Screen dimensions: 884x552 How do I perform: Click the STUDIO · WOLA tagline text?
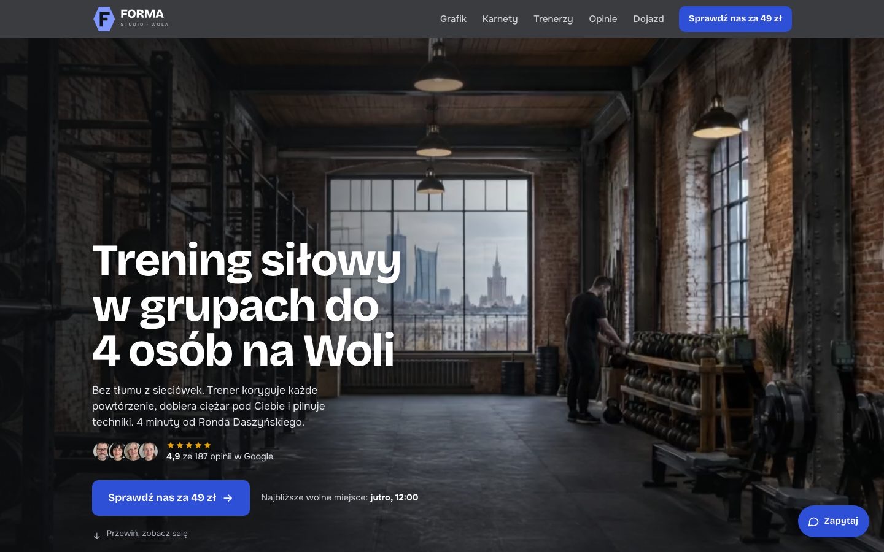click(144, 25)
